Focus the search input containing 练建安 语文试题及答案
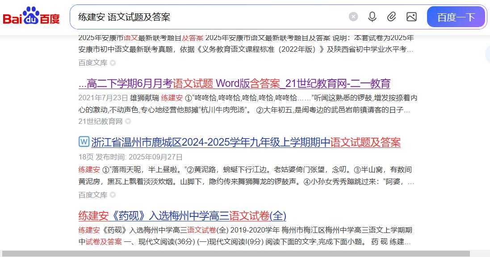Image resolution: width=490 pixels, height=257 pixels. coord(210,17)
